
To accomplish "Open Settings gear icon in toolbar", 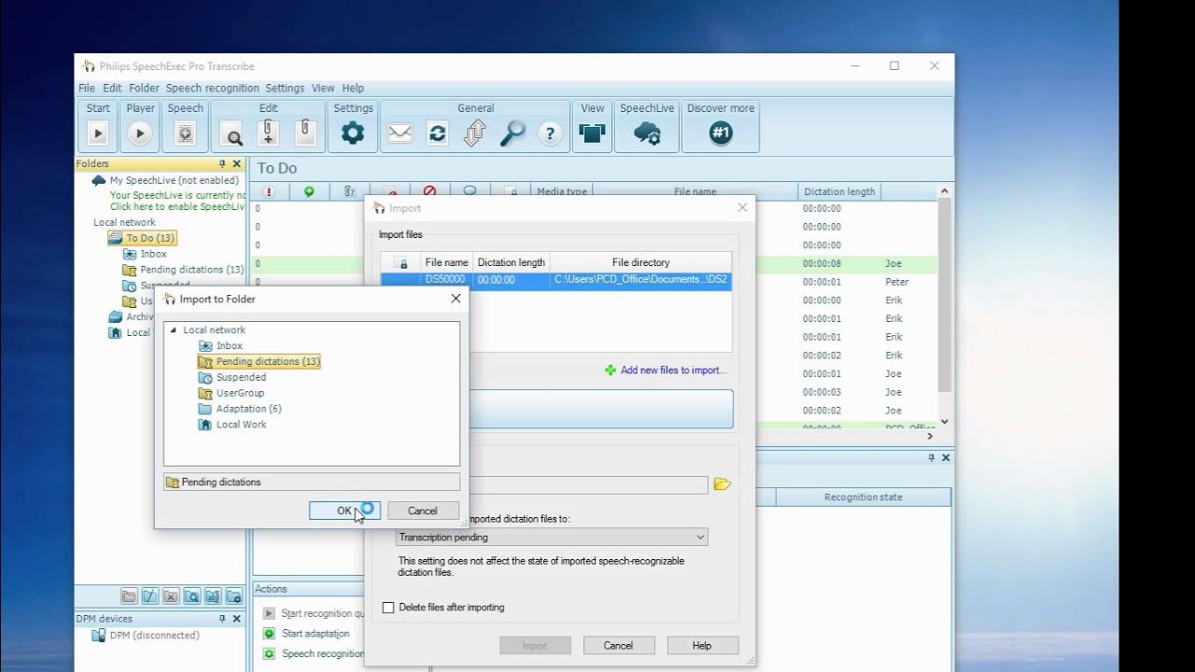I will (353, 133).
